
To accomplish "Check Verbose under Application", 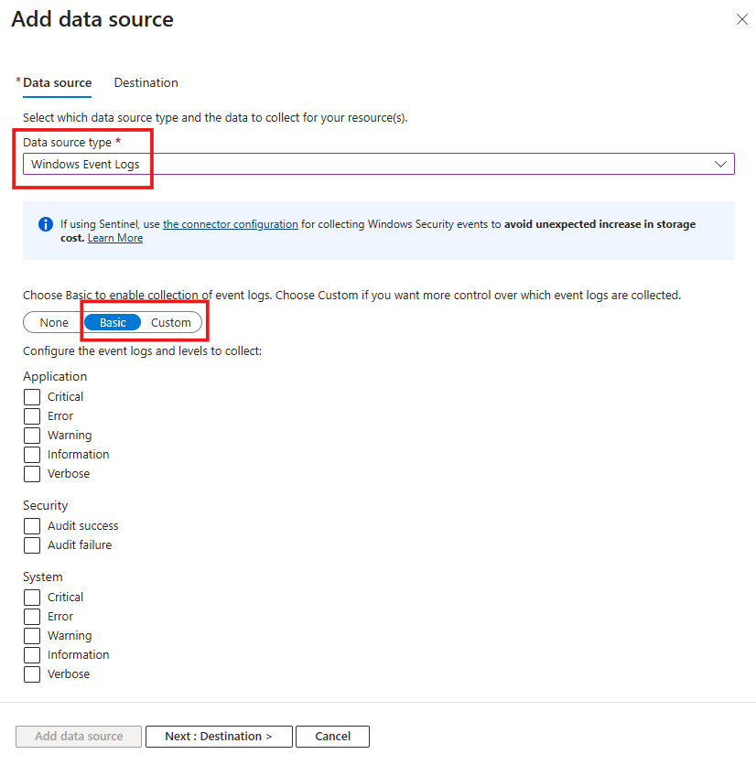I will pos(31,473).
